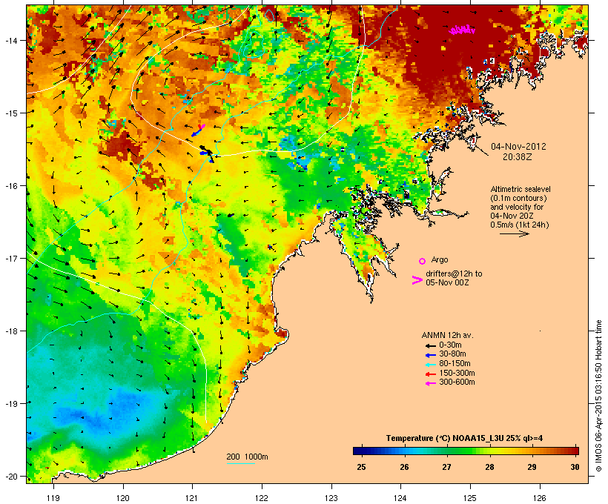Click the cyan isobath sample line under 200 1000m
Screen dimensions: 608x504
[x=240, y=463]
